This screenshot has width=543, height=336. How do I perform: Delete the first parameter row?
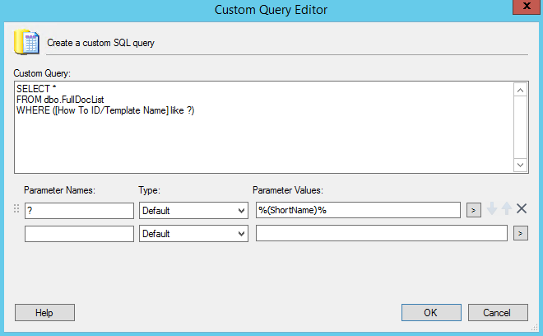click(x=521, y=210)
